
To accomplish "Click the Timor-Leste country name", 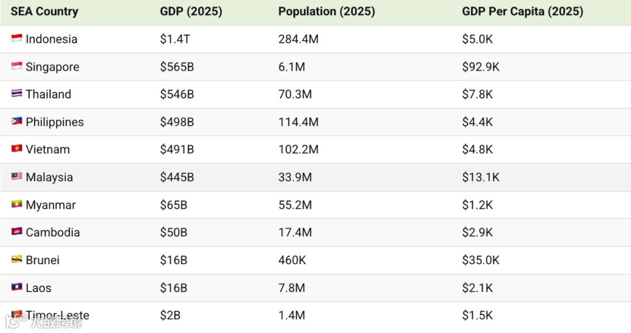I will point(57,316).
